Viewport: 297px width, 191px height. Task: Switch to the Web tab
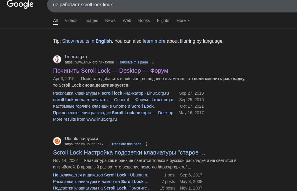127,20
